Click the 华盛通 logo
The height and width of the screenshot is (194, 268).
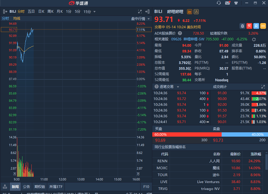click(78, 3)
